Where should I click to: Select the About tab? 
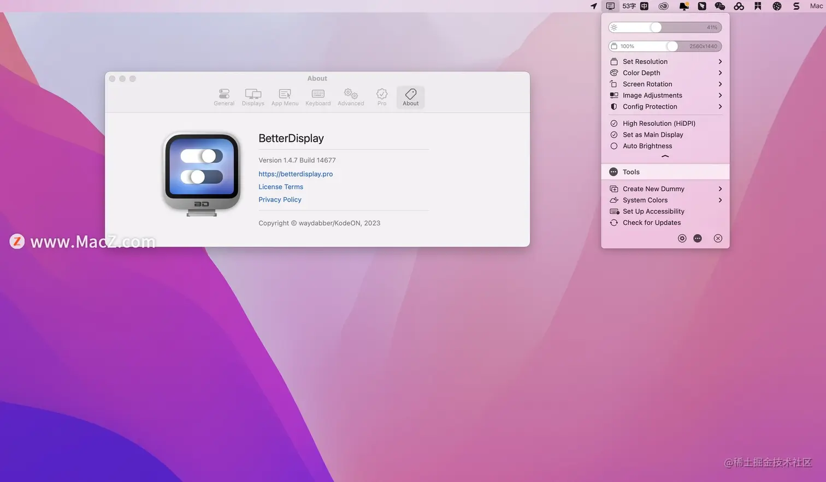(411, 97)
